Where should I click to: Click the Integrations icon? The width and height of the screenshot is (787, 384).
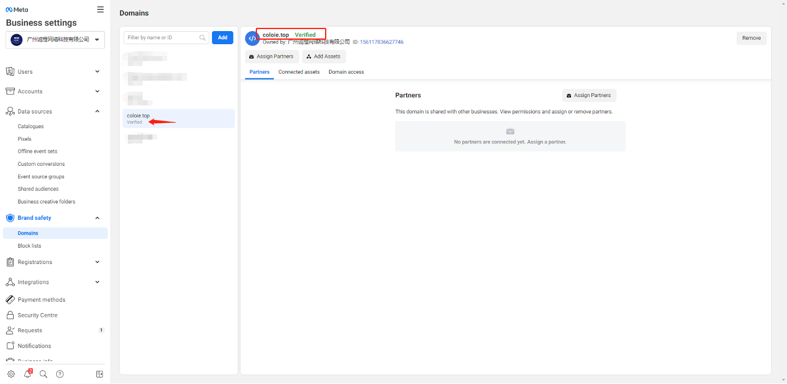10,282
